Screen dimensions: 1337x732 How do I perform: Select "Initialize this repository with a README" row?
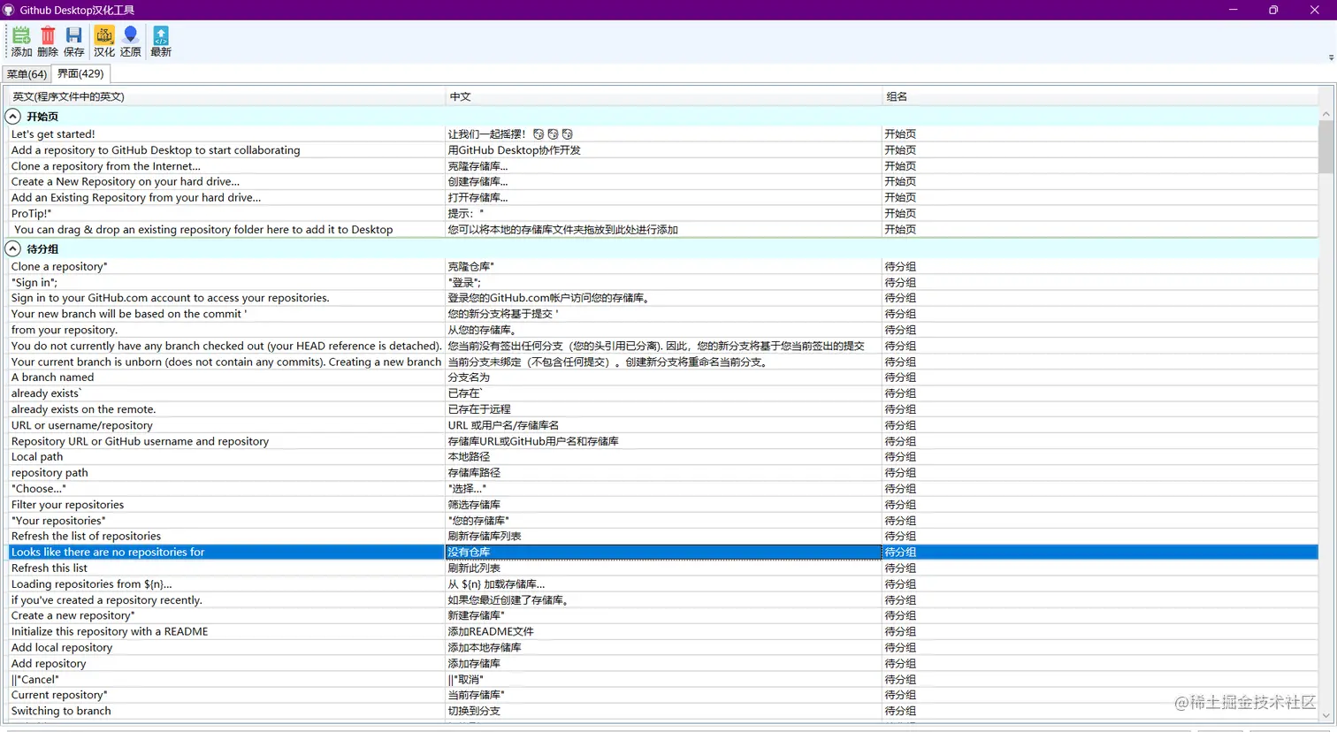tap(663, 631)
